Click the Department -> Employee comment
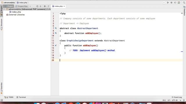 74,23
